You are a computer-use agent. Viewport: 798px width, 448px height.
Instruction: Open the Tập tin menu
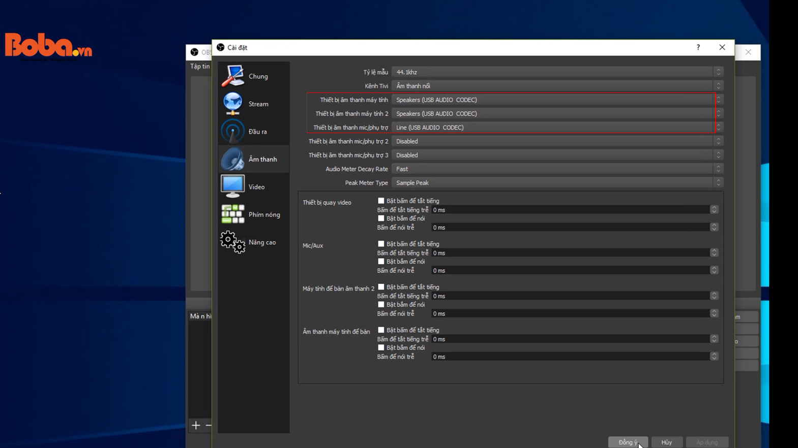pyautogui.click(x=200, y=67)
